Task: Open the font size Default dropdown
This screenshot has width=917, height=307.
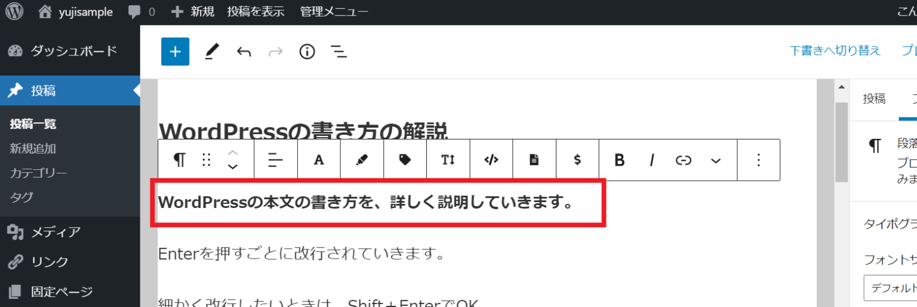Action: pos(890,288)
